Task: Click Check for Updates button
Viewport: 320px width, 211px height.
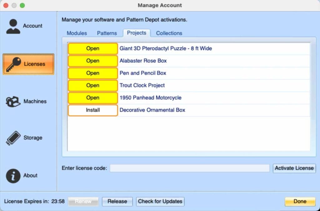Action: (x=160, y=202)
